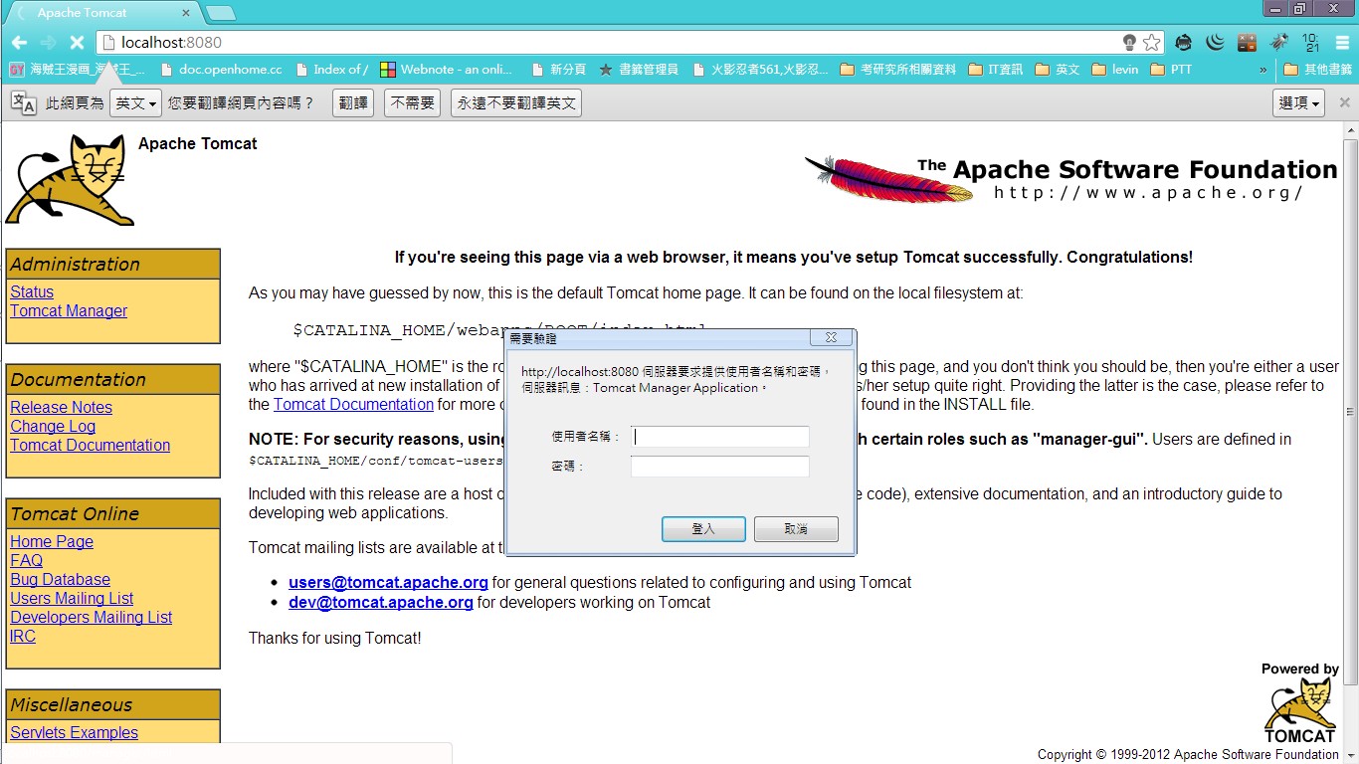The image size is (1359, 764).
Task: Click the dev@tomcat.apache.org email link
Action: 381,602
